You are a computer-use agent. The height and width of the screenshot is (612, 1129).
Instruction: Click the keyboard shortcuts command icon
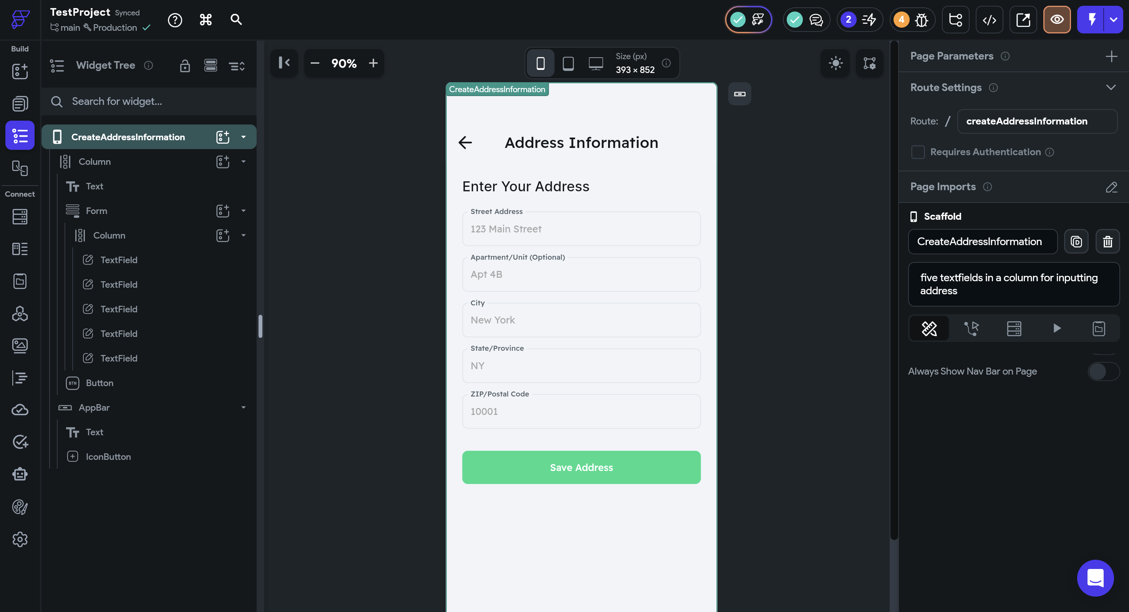click(206, 20)
